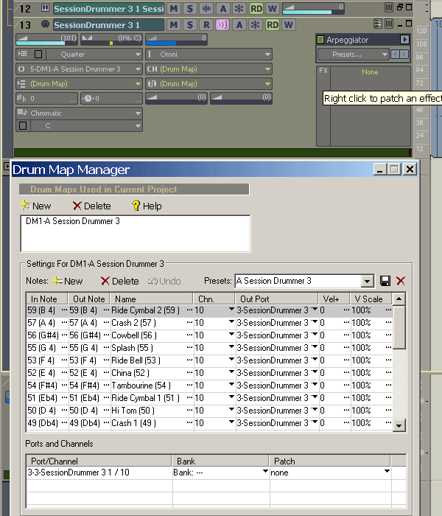The width and height of the screenshot is (442, 516).
Task: Delete the selected note mapping
Action: [119, 281]
